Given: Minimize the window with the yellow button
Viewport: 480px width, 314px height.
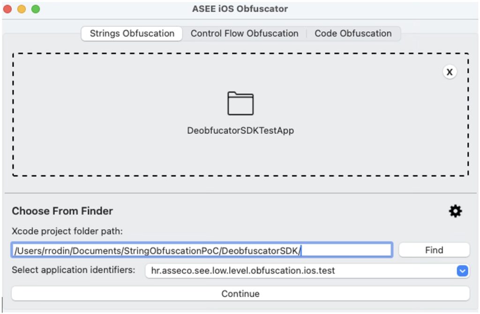Looking at the screenshot, I should click(22, 9).
